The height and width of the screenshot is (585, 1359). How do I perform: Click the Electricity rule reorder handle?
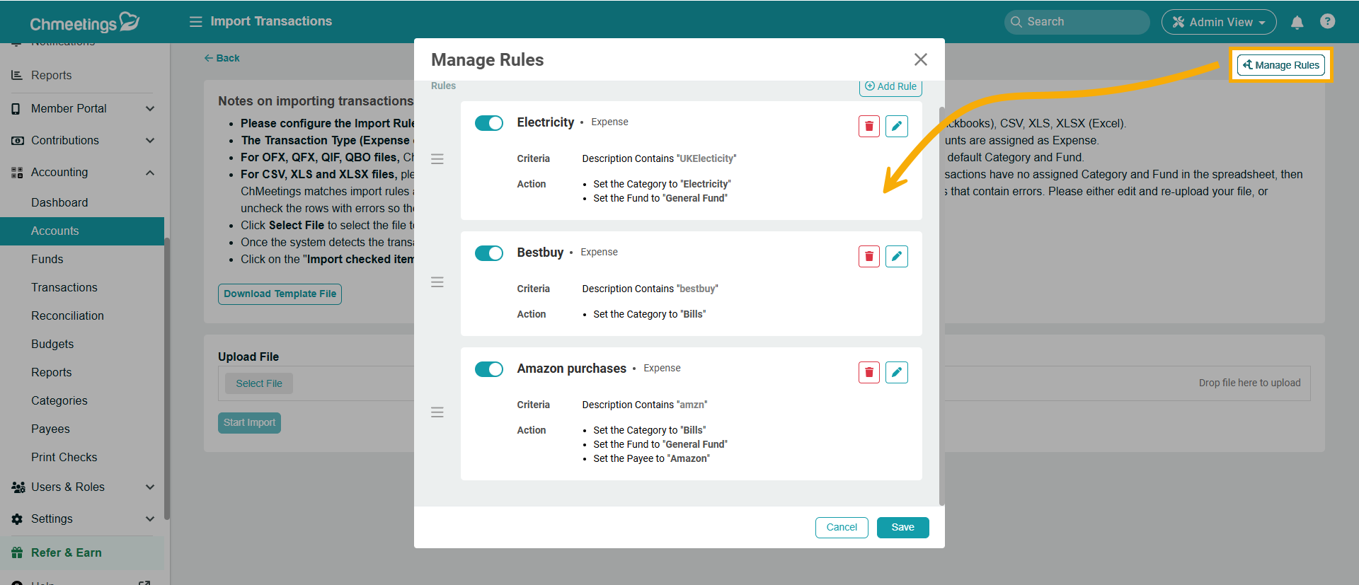pos(437,159)
